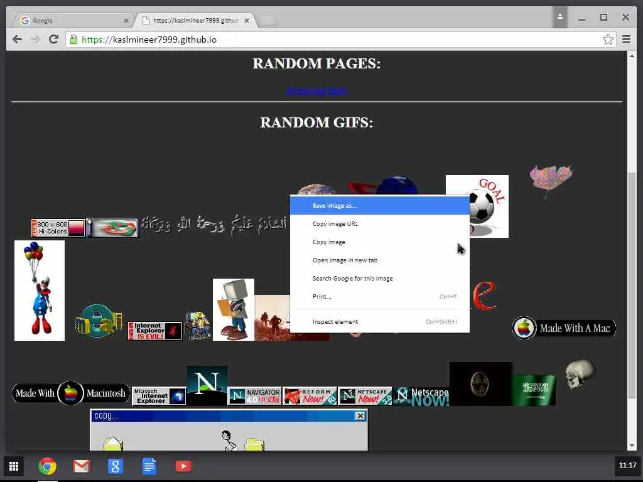Select Copy image menu entry
This screenshot has width=643, height=482.
(380, 242)
